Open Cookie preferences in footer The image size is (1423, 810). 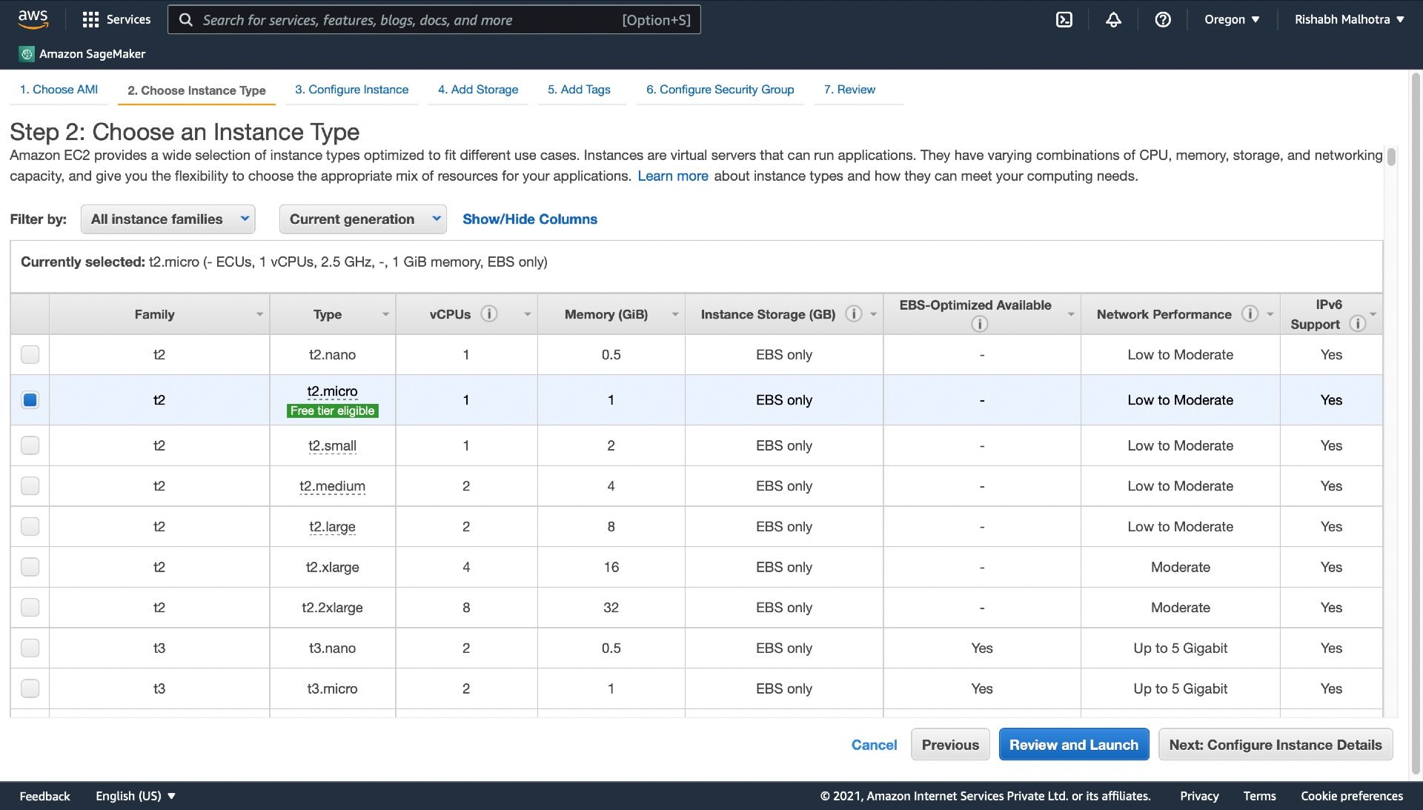tap(1352, 796)
